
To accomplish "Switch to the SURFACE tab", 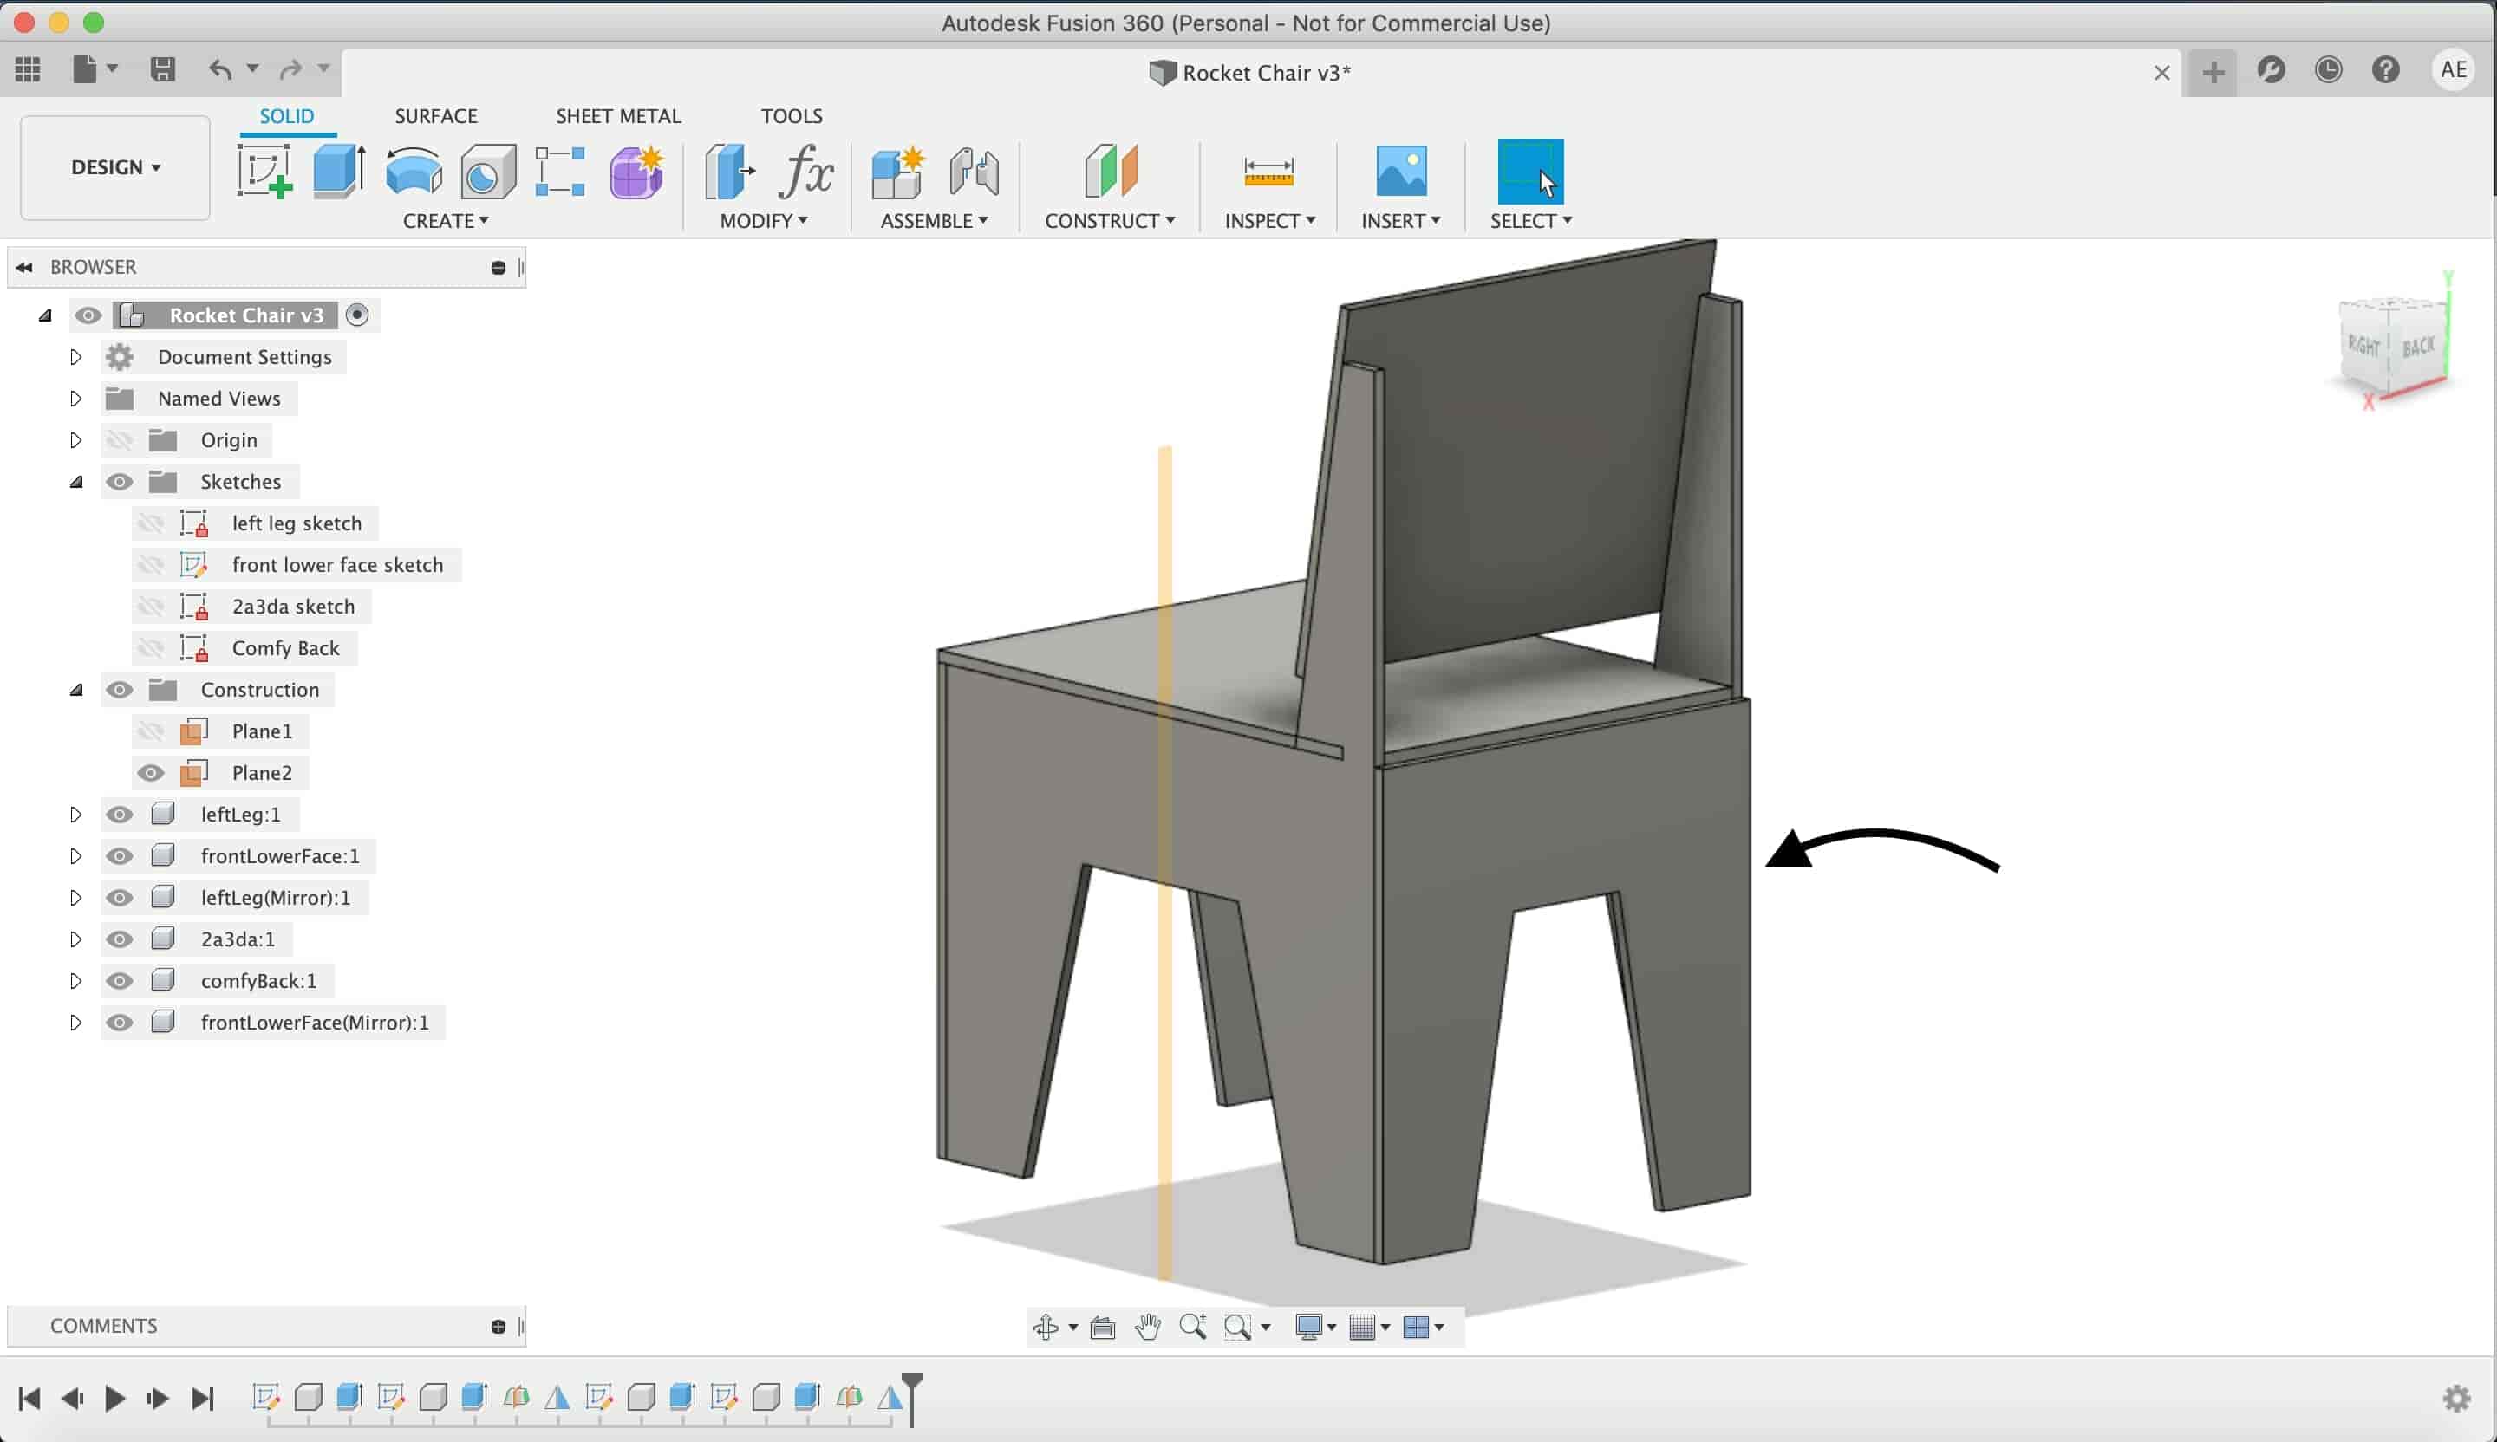I will [436, 116].
